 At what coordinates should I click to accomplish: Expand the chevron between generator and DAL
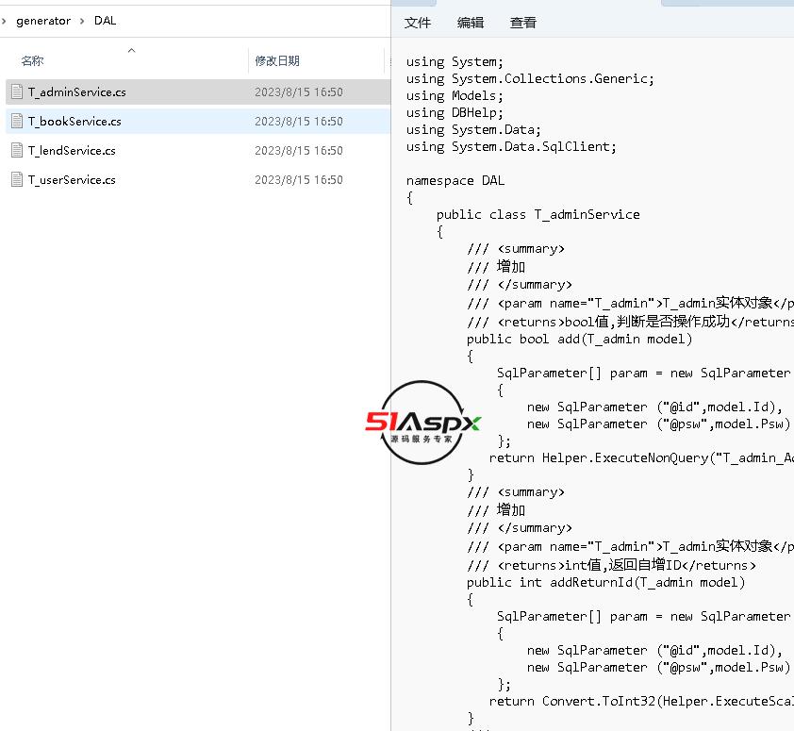tap(82, 21)
